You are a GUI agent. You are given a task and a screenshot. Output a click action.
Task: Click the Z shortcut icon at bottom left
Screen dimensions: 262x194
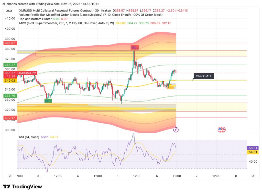(x=10, y=176)
